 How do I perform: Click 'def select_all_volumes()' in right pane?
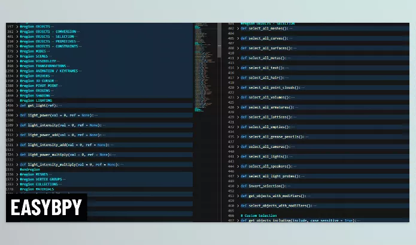(x=265, y=98)
